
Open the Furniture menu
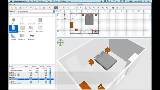[41, 1]
